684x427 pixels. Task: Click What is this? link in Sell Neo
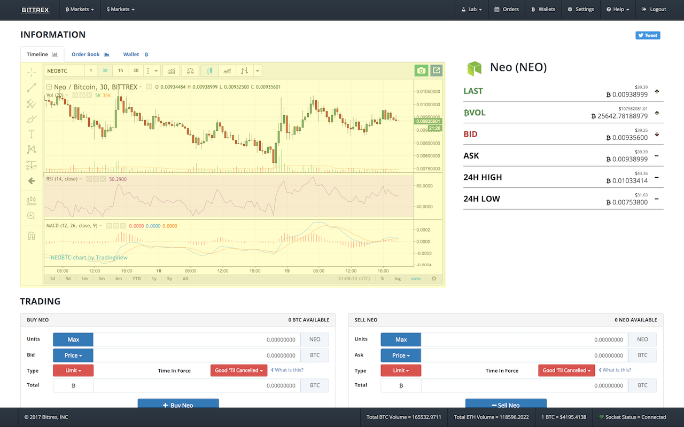pyautogui.click(x=615, y=370)
